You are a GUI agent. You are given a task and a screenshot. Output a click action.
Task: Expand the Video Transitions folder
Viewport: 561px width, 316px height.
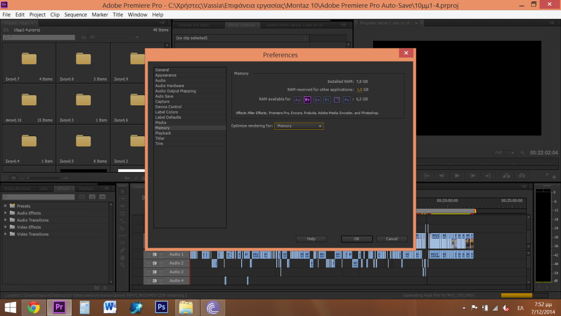pos(6,234)
